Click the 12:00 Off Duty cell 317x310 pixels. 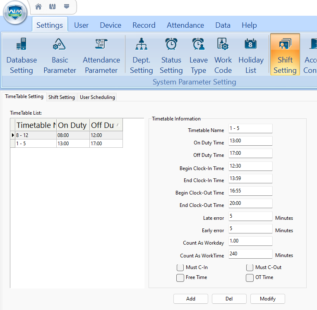click(106, 135)
